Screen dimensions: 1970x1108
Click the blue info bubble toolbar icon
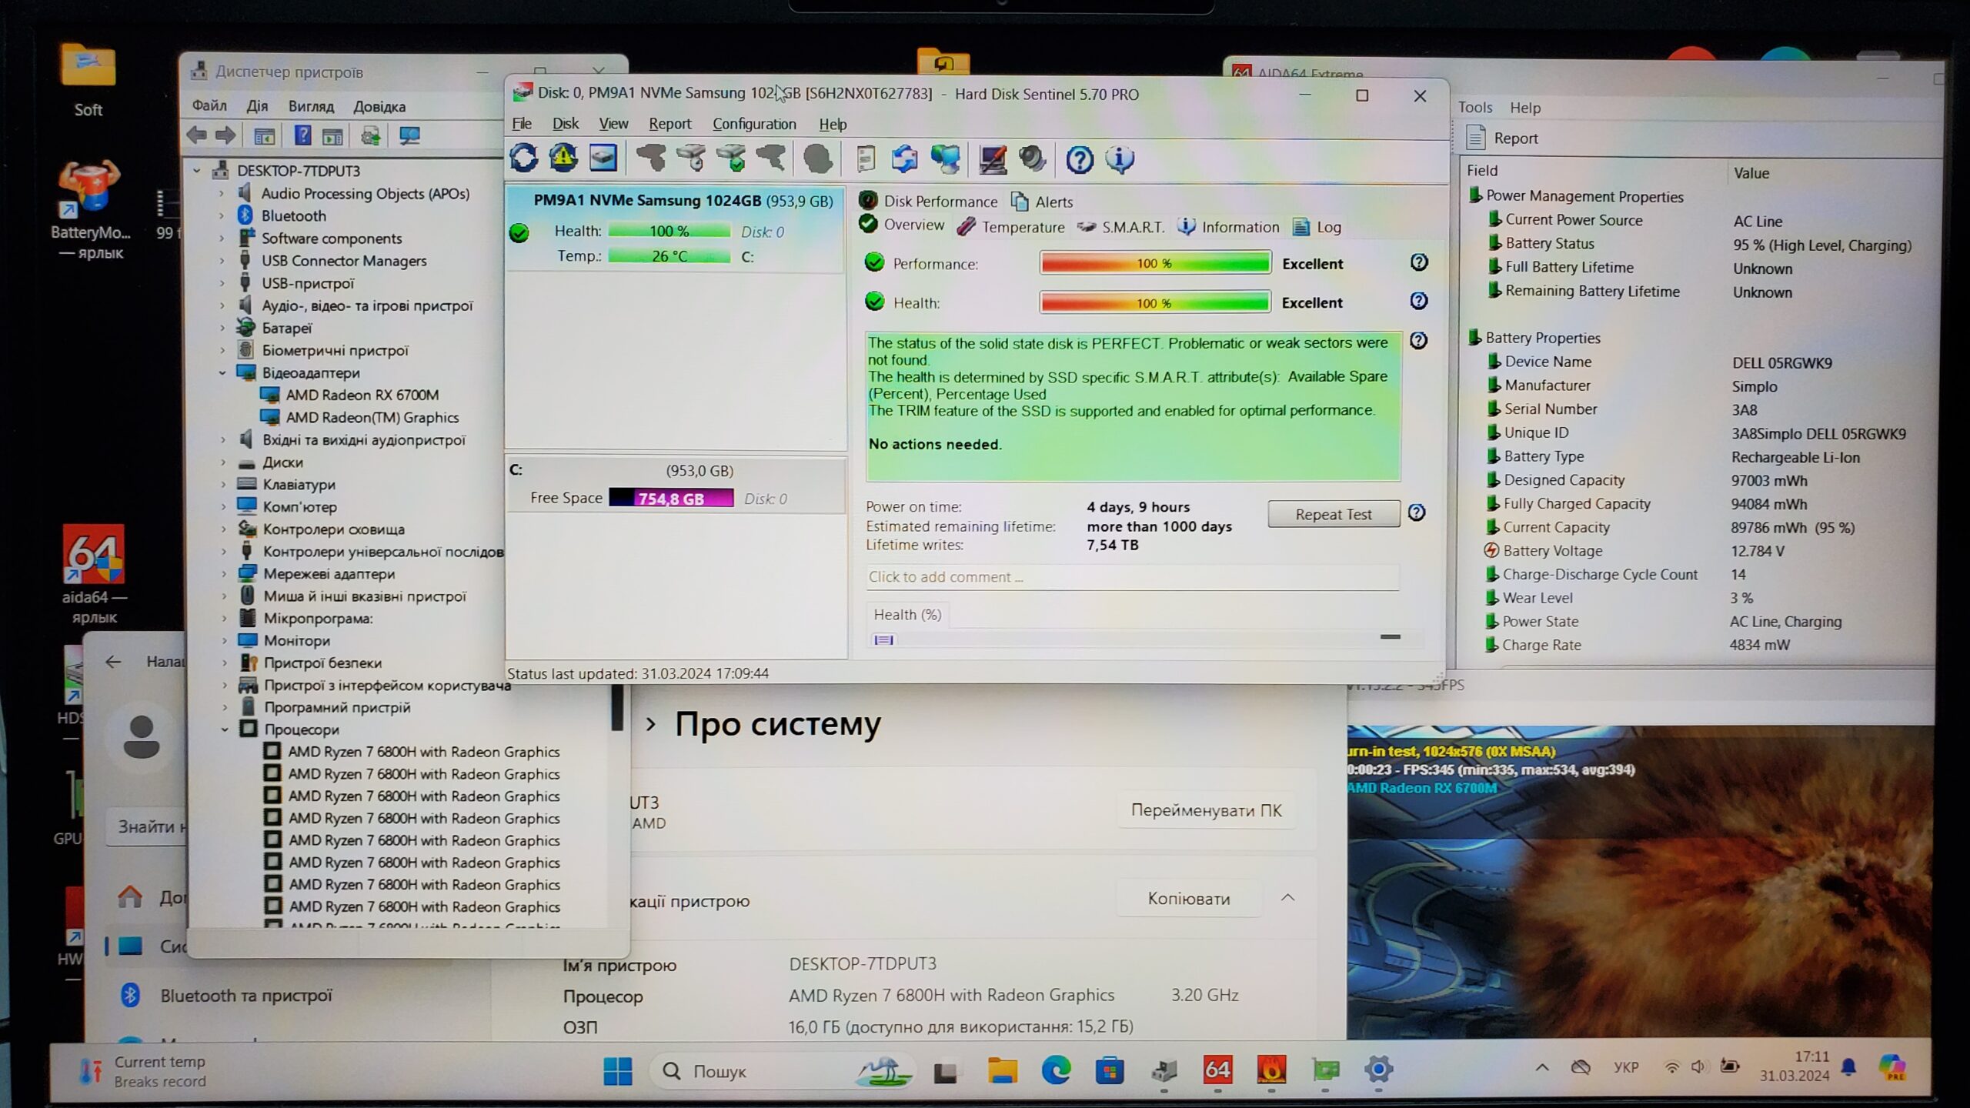click(x=1119, y=159)
